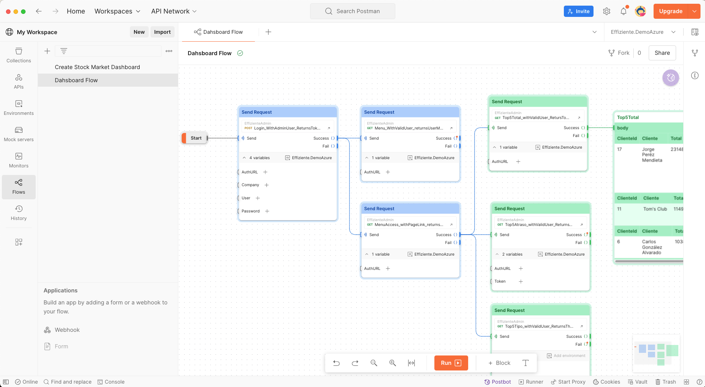Open History sidebar section
Screen dimensions: 705x387
[19, 213]
